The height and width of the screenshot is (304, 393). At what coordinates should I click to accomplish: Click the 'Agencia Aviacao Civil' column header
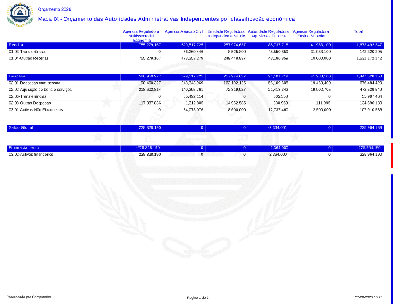[x=184, y=31]
